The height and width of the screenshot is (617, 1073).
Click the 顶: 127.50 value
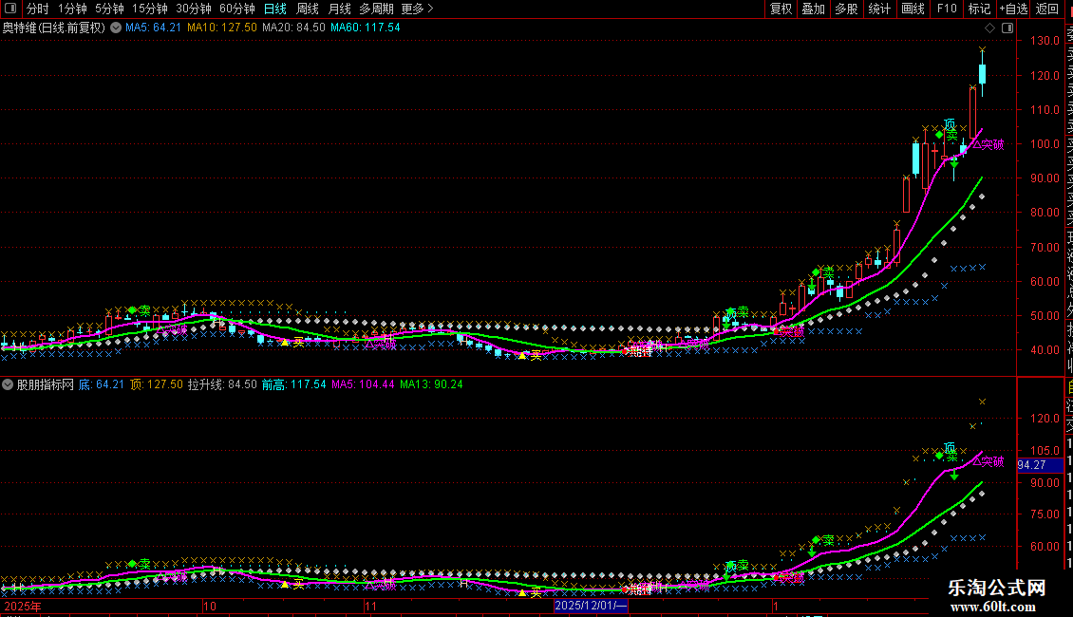157,385
